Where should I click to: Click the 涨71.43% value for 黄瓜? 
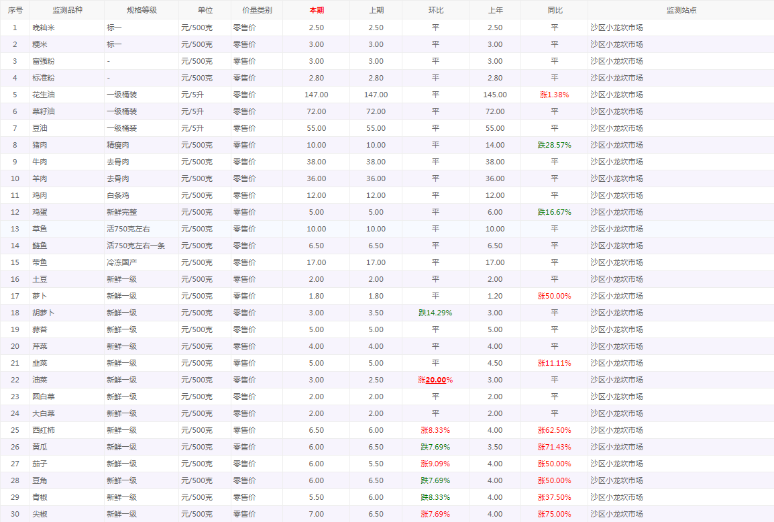[554, 447]
